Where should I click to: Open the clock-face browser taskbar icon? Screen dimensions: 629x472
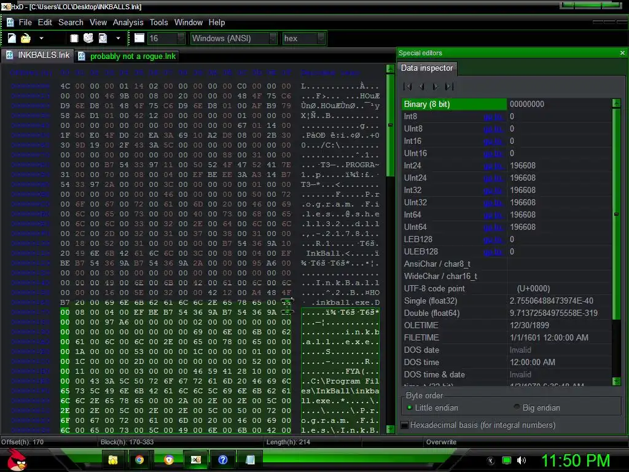169,460
